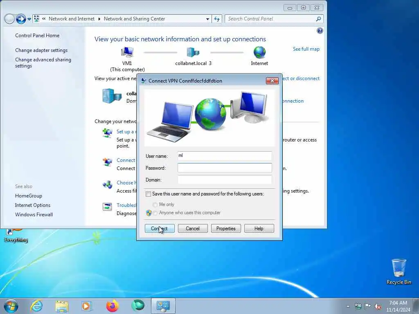Focus the Password input field
This screenshot has height=314, width=419.
(225, 168)
